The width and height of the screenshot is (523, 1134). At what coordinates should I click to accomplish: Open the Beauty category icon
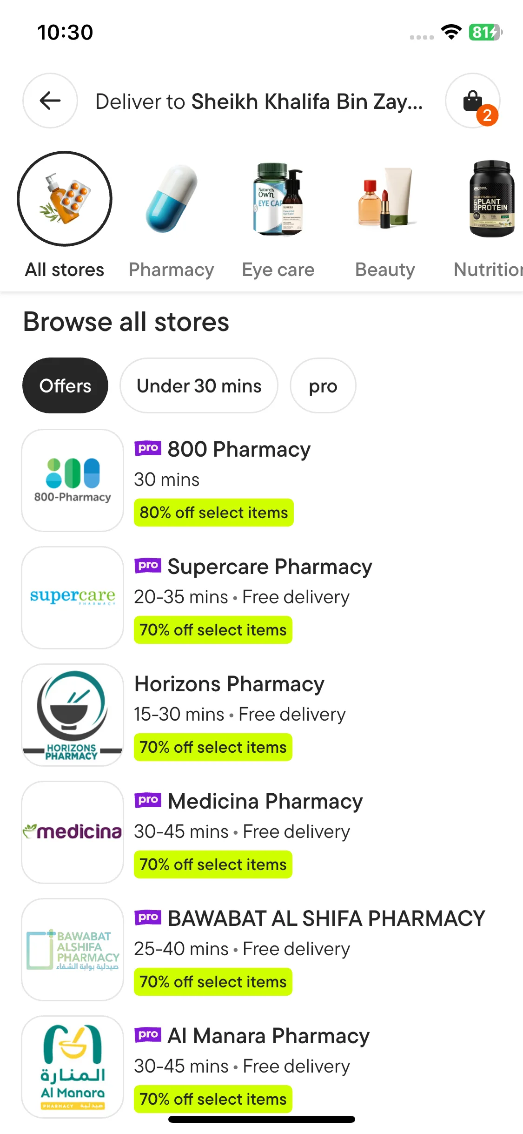(385, 199)
